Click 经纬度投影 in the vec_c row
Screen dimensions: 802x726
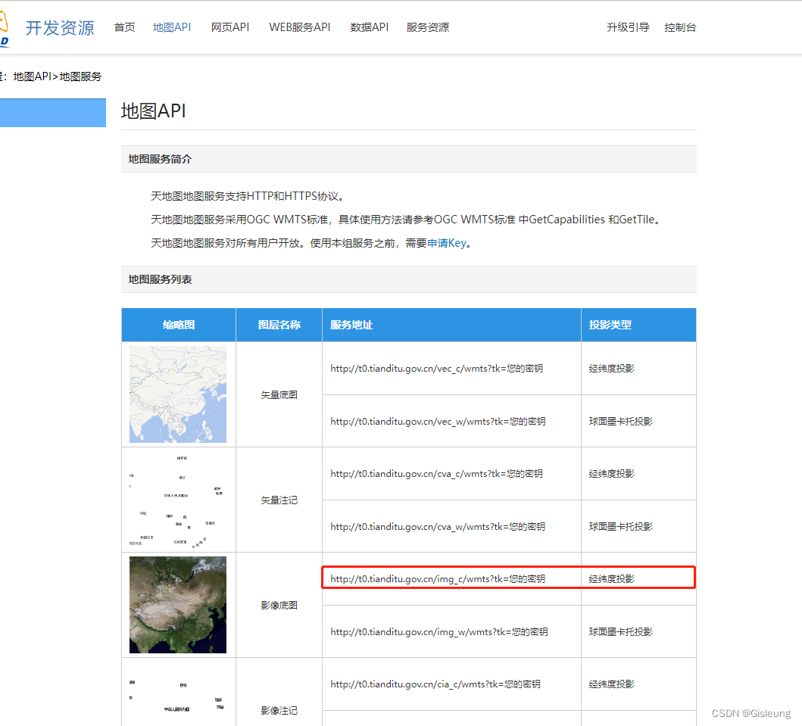point(612,369)
